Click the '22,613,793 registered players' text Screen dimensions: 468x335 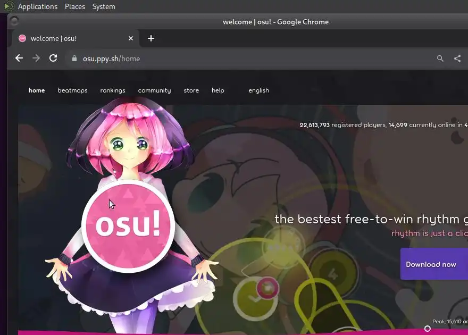click(x=342, y=125)
